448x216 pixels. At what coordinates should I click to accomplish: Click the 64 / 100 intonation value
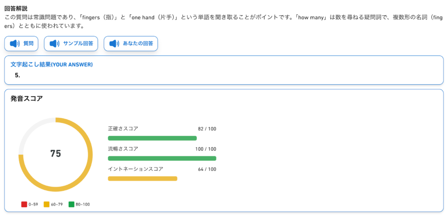(206, 169)
